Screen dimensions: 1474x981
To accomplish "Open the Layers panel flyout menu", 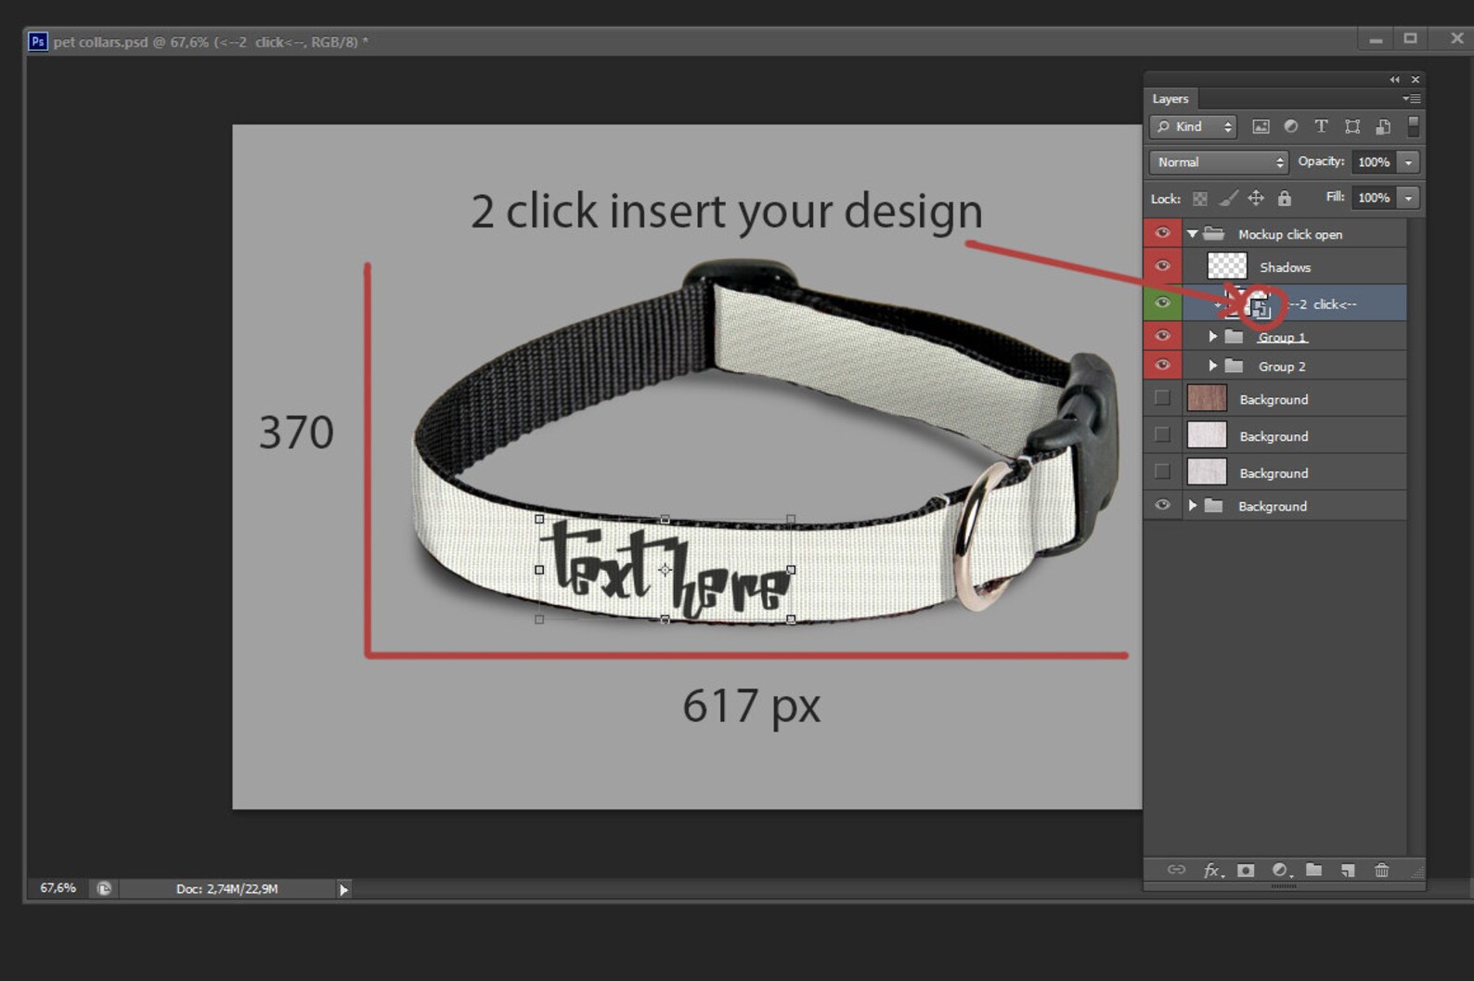I will coord(1411,98).
